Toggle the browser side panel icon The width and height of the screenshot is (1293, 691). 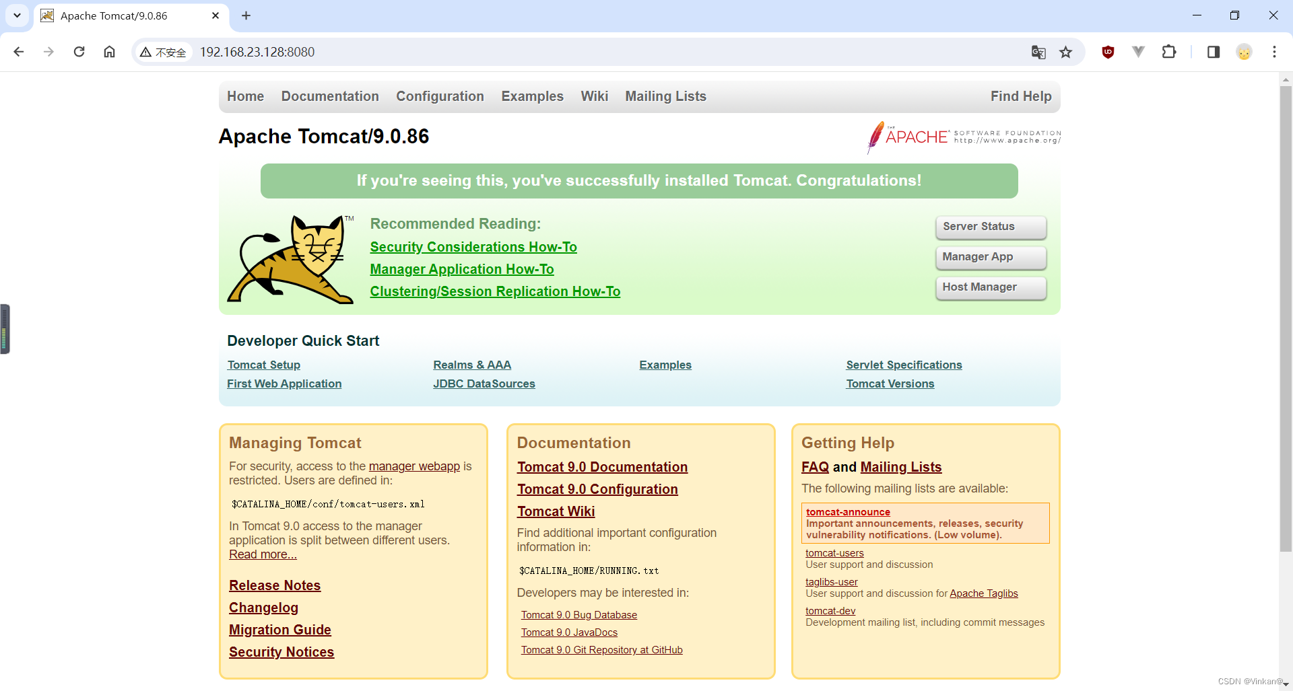tap(1214, 52)
